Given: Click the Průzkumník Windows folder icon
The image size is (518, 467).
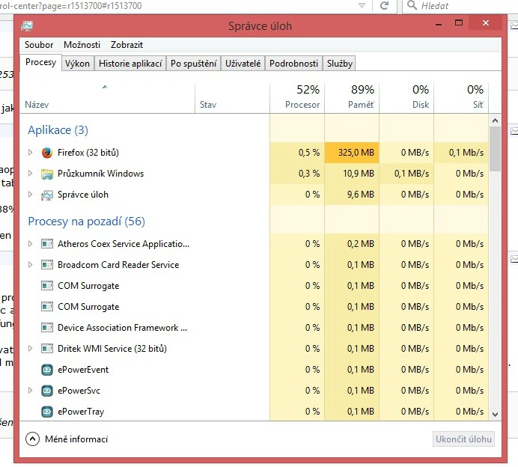Looking at the screenshot, I should click(x=47, y=174).
